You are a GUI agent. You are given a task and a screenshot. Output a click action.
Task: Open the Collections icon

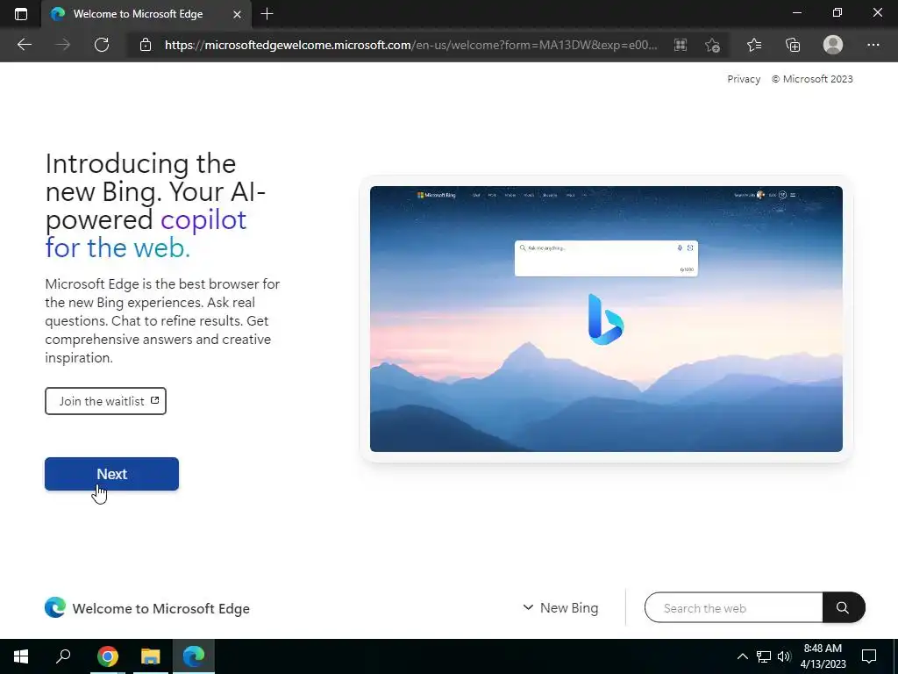pos(793,45)
